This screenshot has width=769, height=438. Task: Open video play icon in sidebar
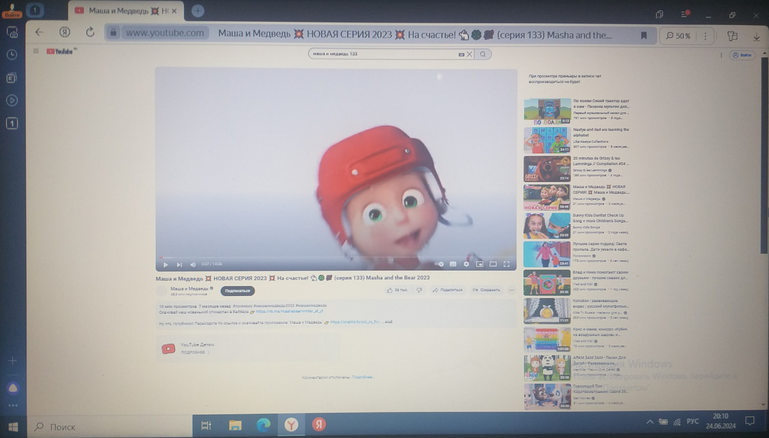12,100
